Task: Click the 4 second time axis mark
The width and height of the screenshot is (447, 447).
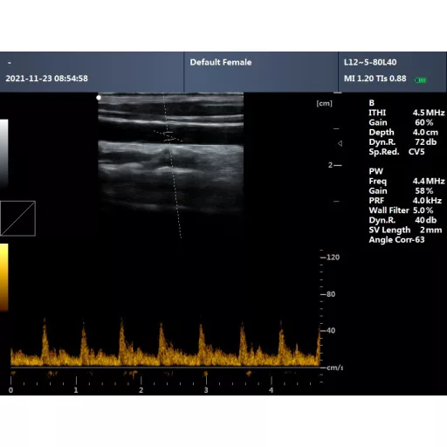Action: pos(272,390)
